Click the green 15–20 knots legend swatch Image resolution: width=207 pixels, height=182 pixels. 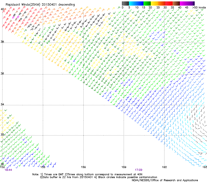[x=147, y=3]
